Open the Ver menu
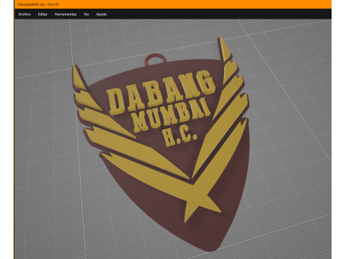Viewport: 346px width, 259px height. click(x=86, y=14)
